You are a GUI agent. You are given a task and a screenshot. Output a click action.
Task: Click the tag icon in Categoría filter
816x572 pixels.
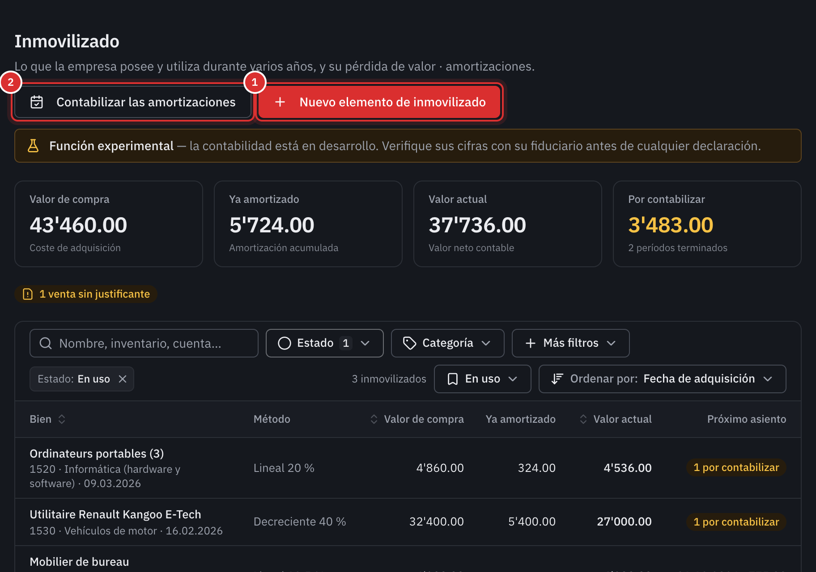coord(410,343)
